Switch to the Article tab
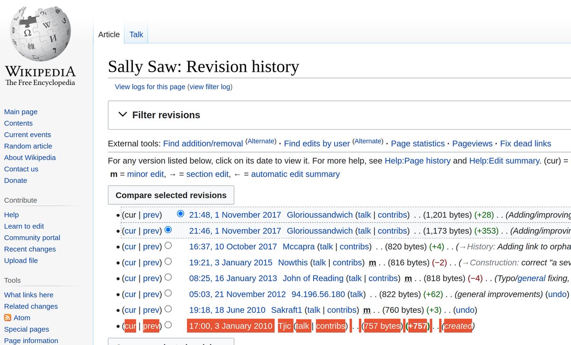Screen dimensions: 571x345 109,34
